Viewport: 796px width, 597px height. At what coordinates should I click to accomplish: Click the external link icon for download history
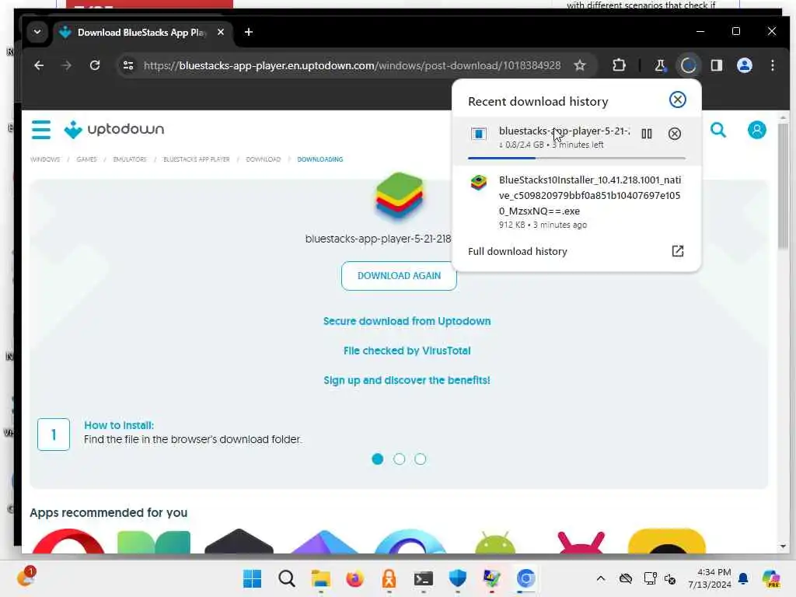(677, 251)
